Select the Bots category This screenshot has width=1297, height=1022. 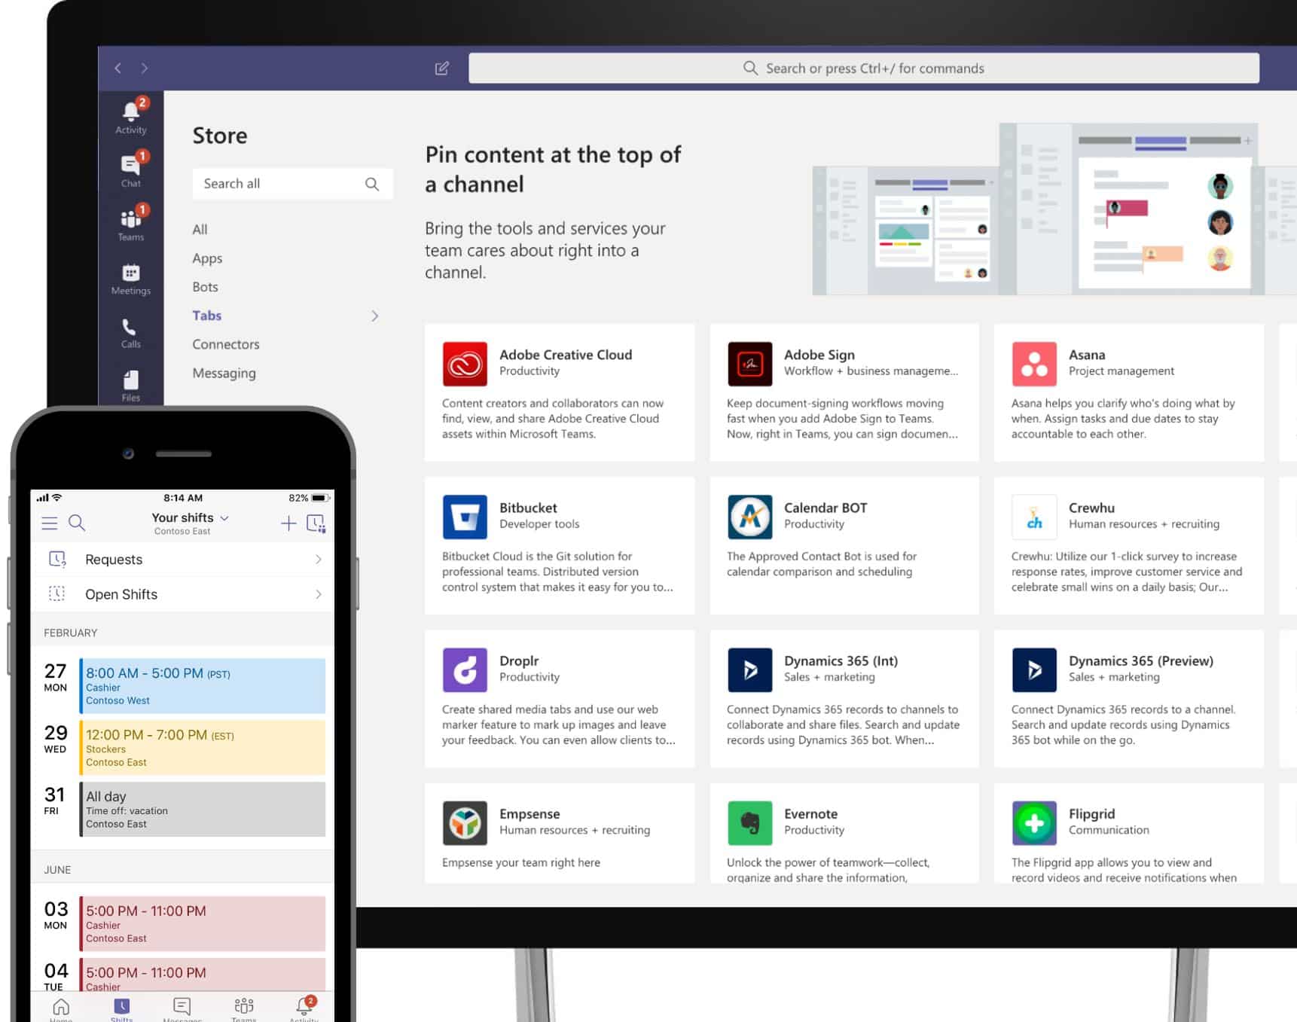click(205, 287)
